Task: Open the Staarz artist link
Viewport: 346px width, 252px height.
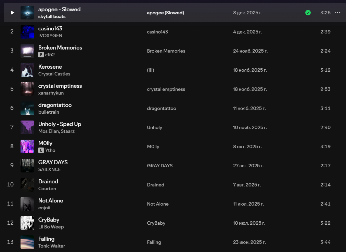Action: [x=68, y=131]
